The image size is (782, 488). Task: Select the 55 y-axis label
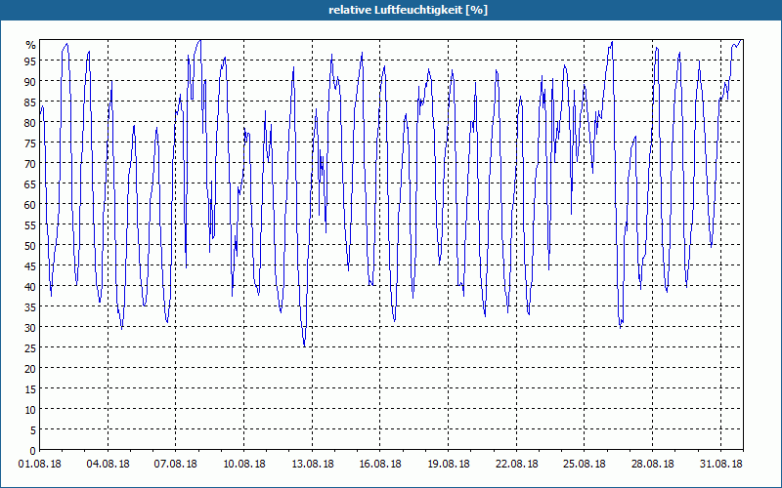(30, 225)
